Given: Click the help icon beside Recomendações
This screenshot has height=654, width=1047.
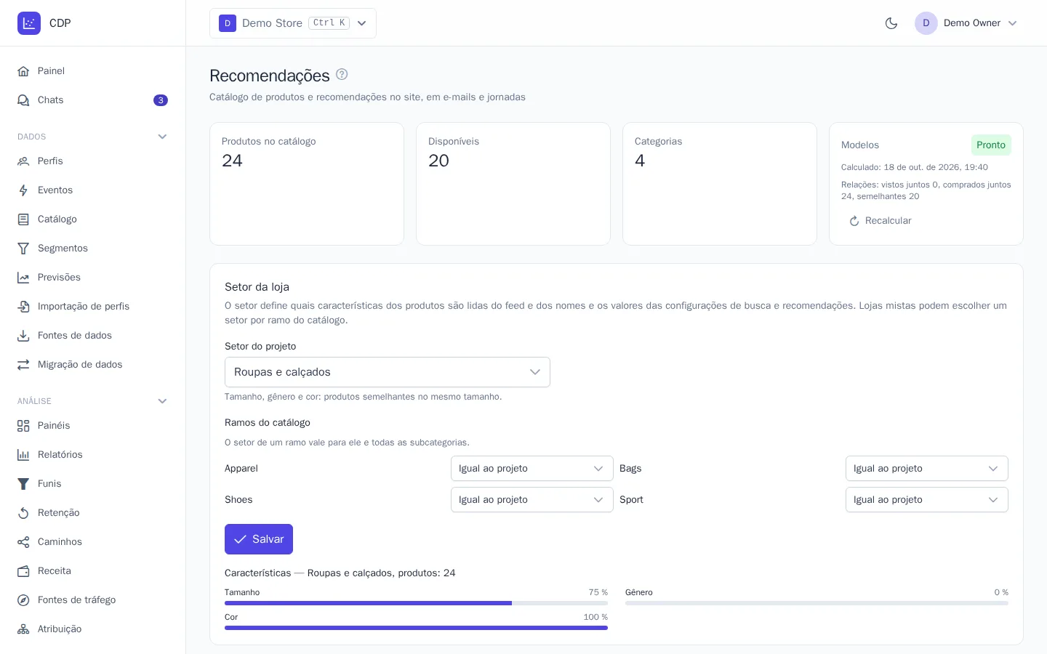Looking at the screenshot, I should (x=342, y=74).
